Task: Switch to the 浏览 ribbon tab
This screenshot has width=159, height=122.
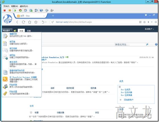Action: click(x=21, y=31)
